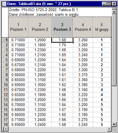This screenshot has width=118, height=133.
Task: Click cell 3.380 in row 10
Action: [83, 85]
